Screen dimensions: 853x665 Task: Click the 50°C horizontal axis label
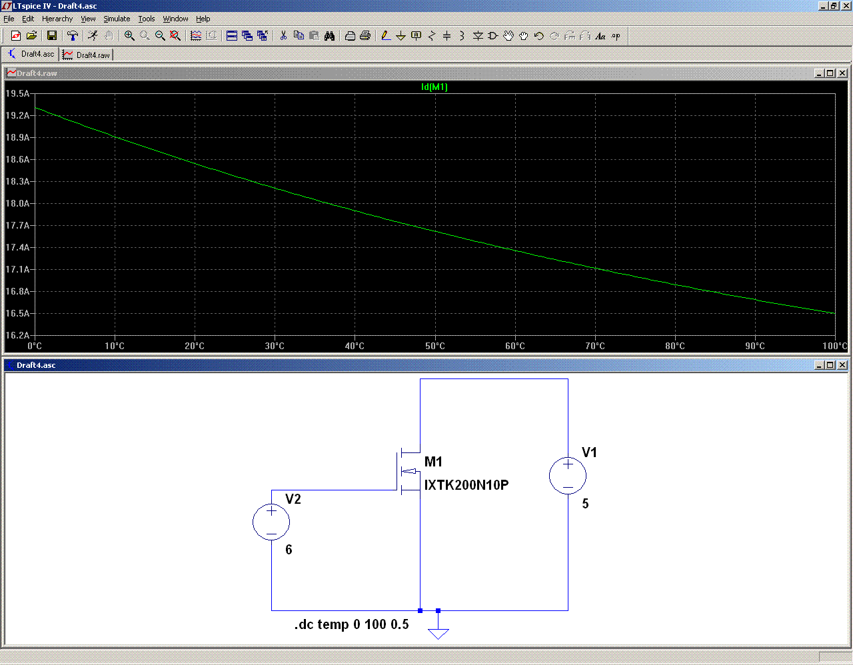(x=435, y=346)
